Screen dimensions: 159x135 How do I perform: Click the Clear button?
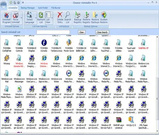point(81,32)
